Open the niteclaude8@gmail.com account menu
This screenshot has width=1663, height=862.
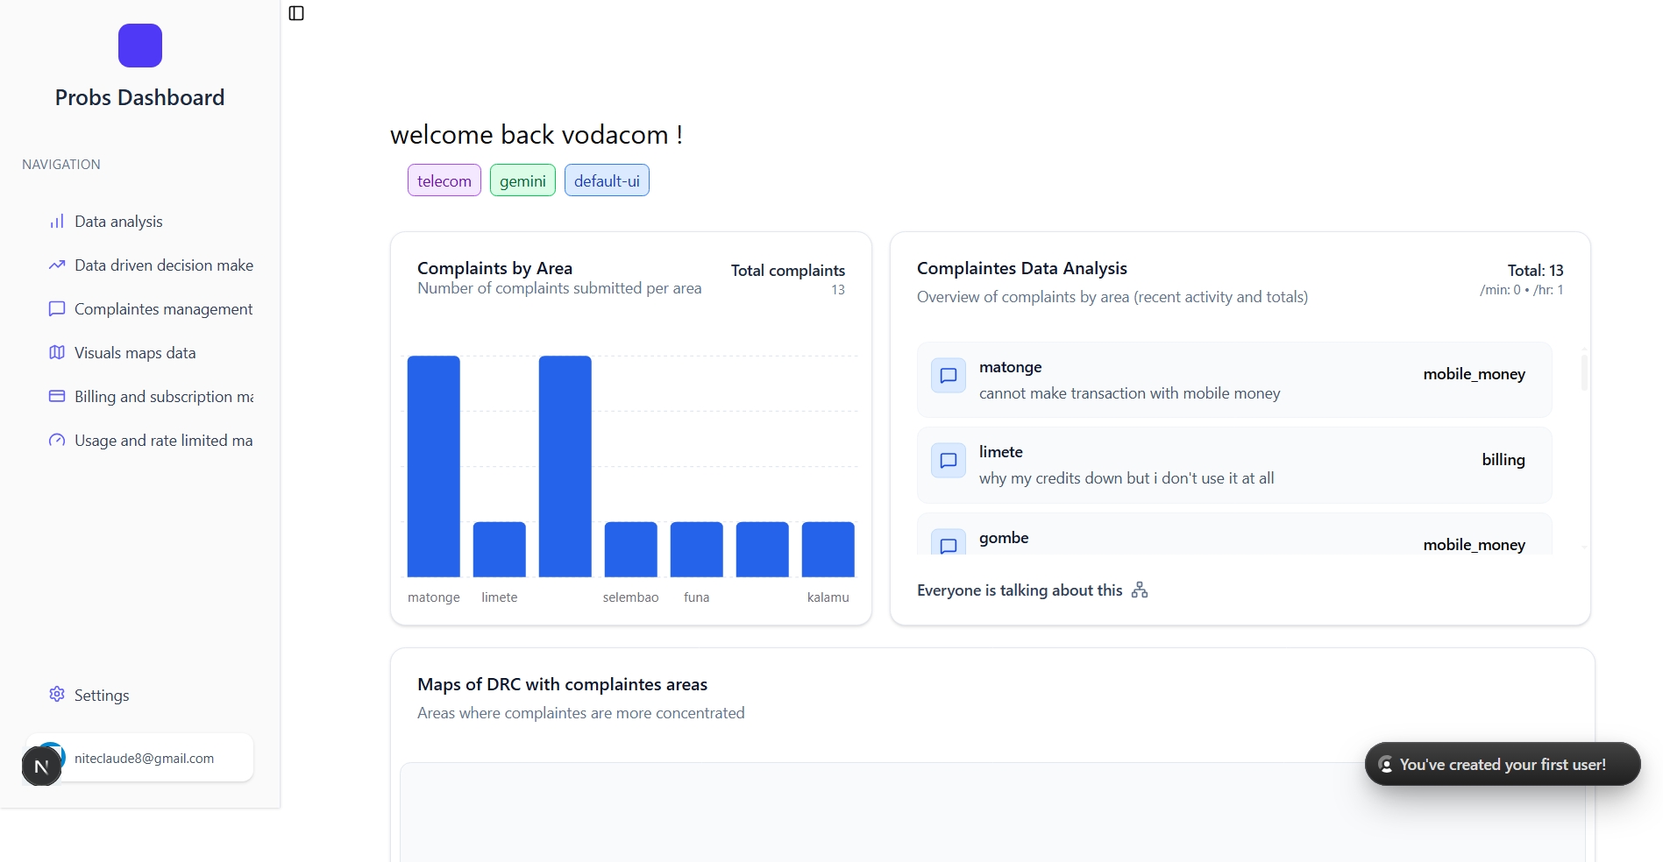(x=140, y=758)
